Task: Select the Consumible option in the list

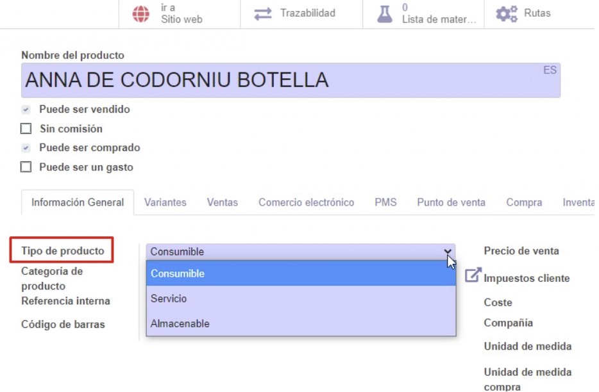Action: 301,274
